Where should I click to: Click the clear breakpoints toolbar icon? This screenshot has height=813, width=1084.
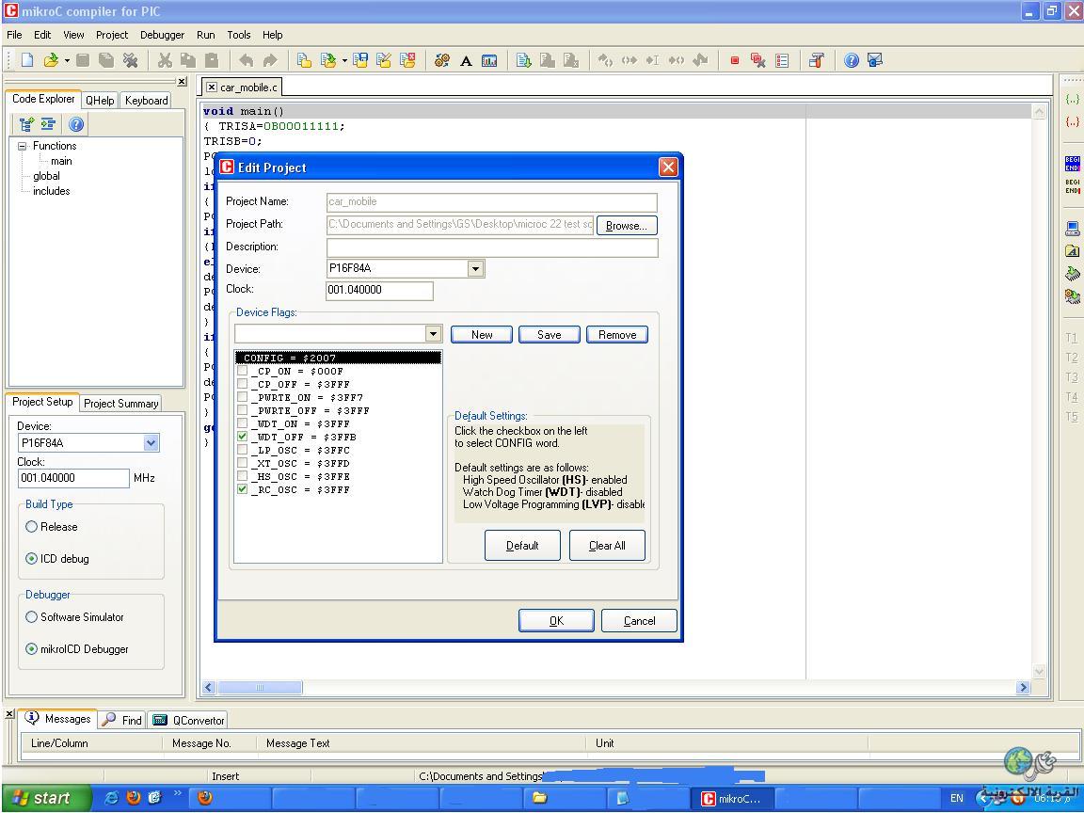(x=757, y=60)
